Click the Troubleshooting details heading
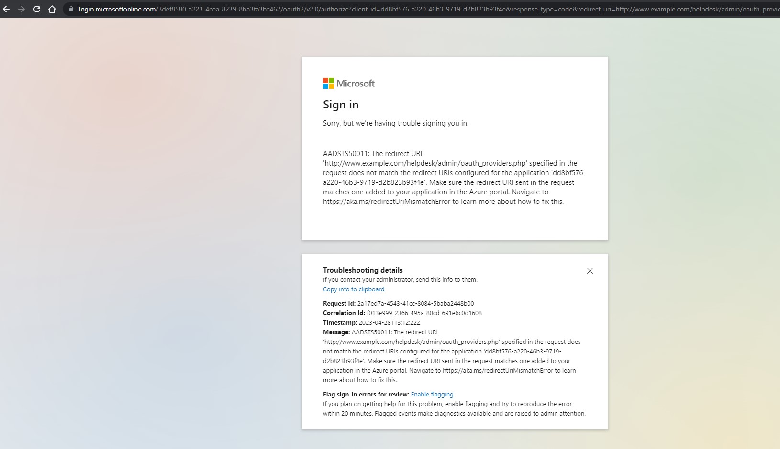 363,270
